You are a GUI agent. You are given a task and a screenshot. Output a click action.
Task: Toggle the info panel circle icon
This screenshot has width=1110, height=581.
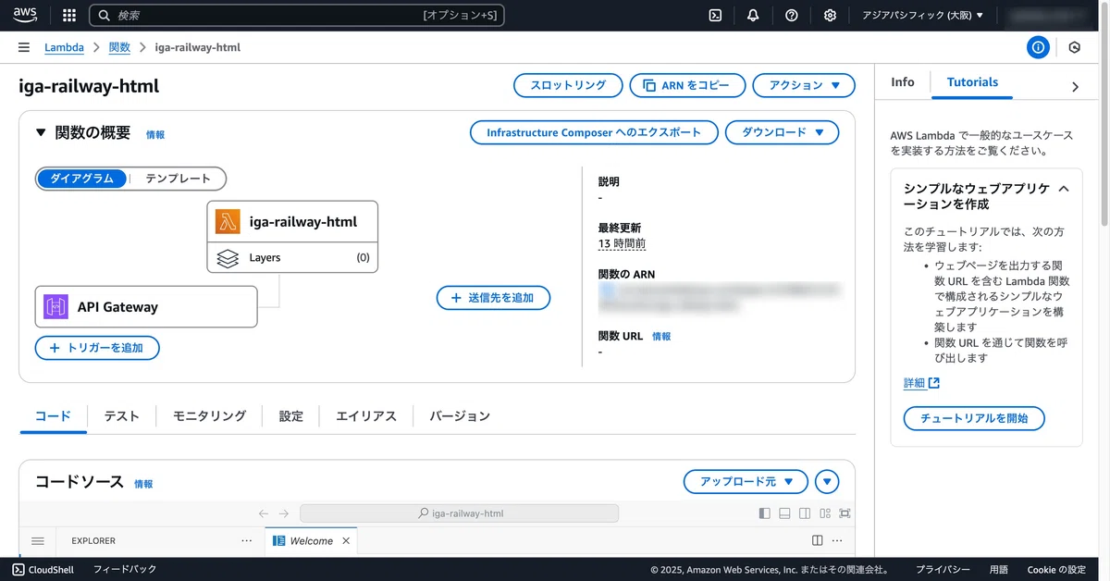(x=1038, y=47)
